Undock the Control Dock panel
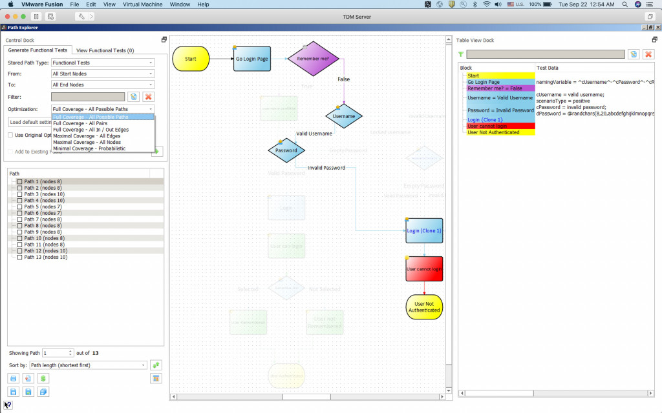 point(164,39)
